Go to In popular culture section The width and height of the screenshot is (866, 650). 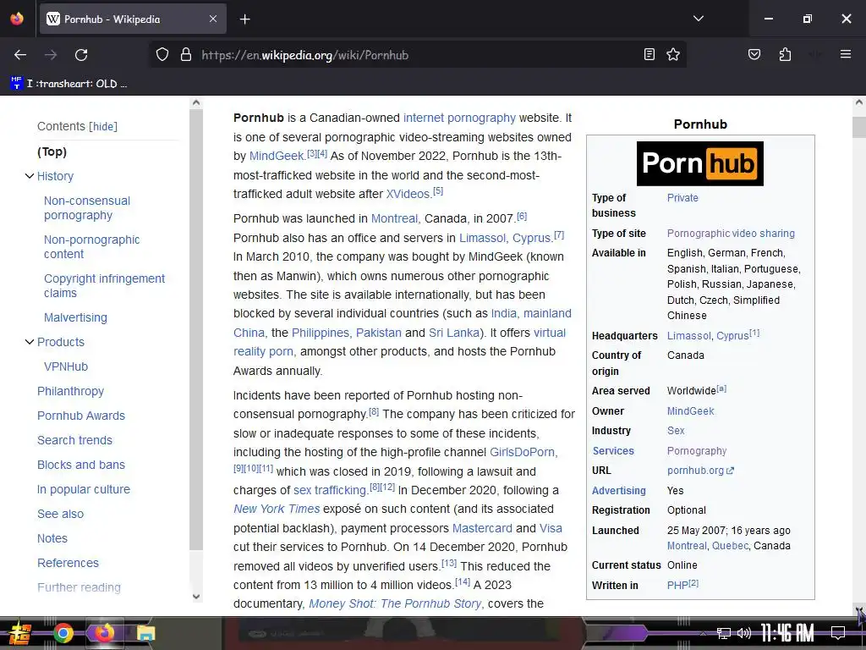click(84, 489)
